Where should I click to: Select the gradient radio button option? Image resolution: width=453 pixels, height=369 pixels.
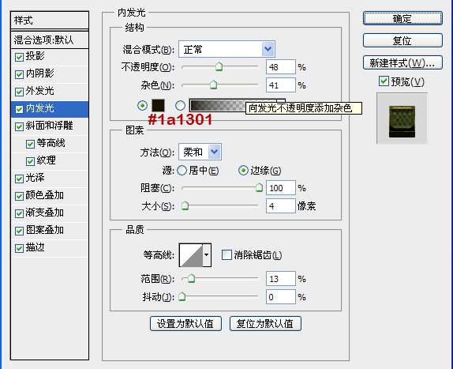[180, 106]
